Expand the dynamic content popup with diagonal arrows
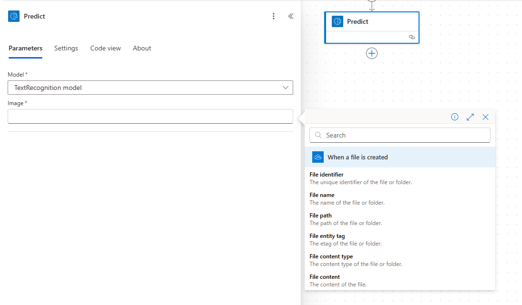This screenshot has width=522, height=305. [x=470, y=117]
